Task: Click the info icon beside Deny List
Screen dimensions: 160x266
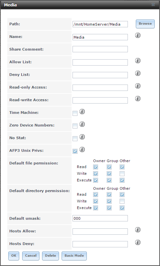Action: 138,73
